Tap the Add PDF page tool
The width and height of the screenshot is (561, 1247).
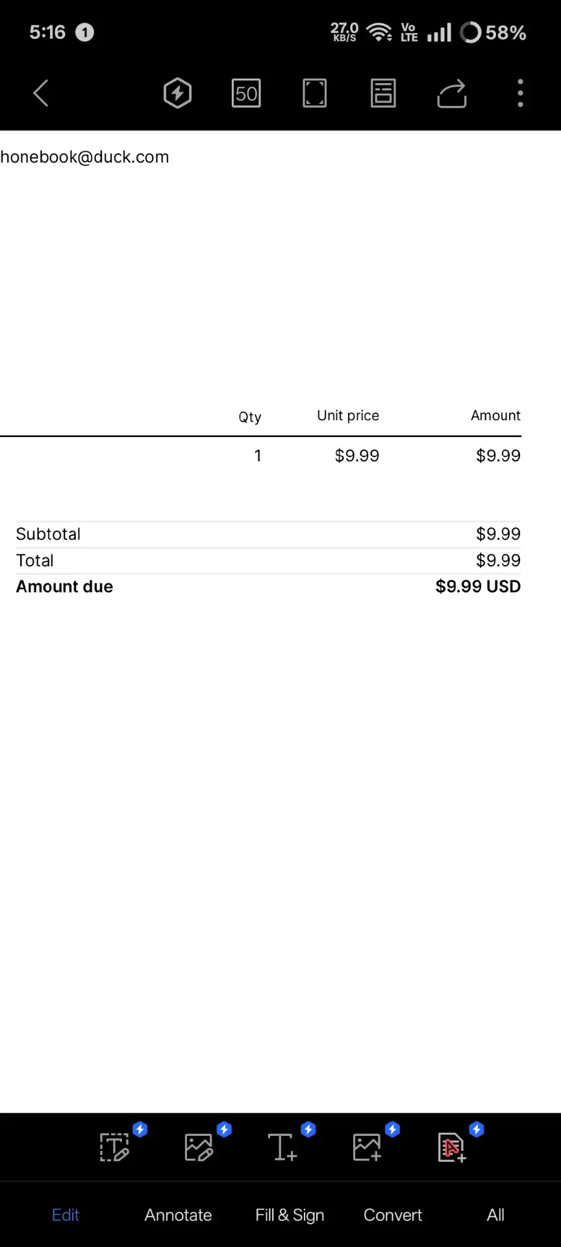451,1147
